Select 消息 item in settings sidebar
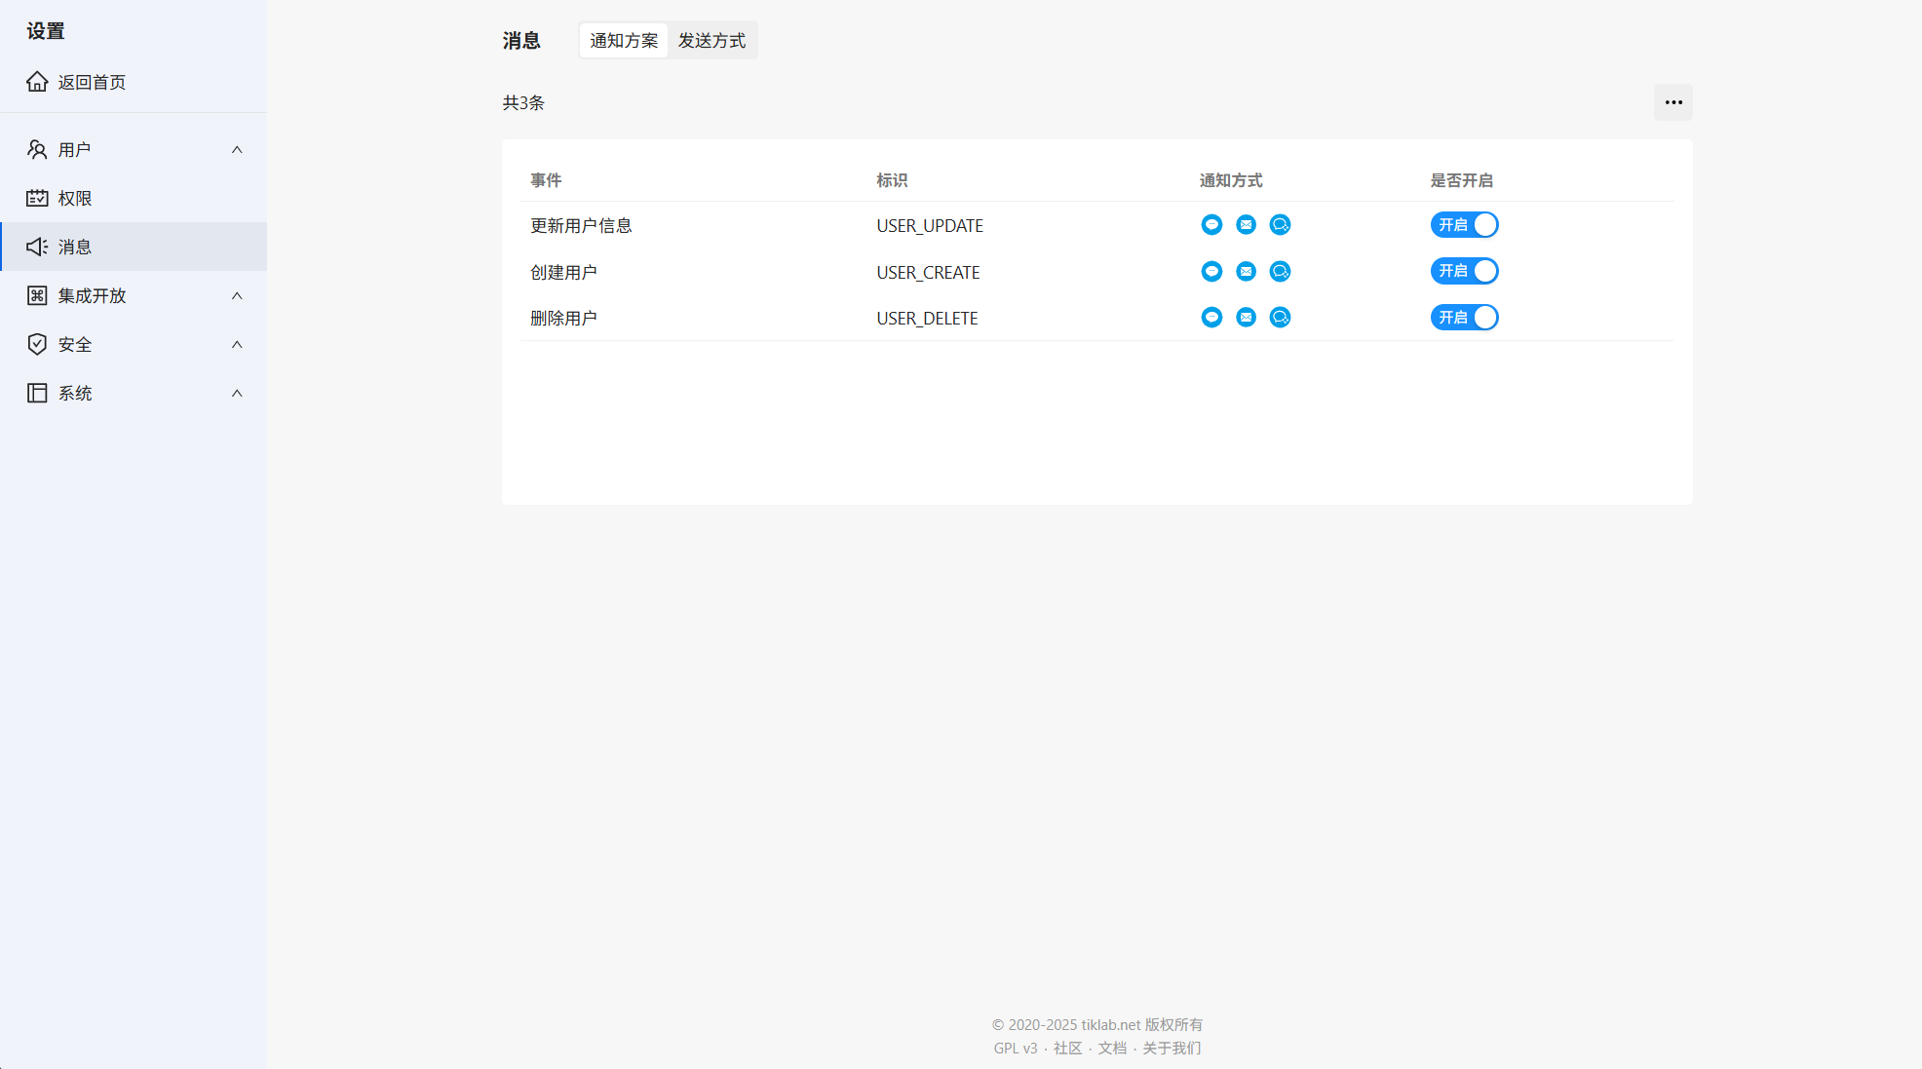 75,247
